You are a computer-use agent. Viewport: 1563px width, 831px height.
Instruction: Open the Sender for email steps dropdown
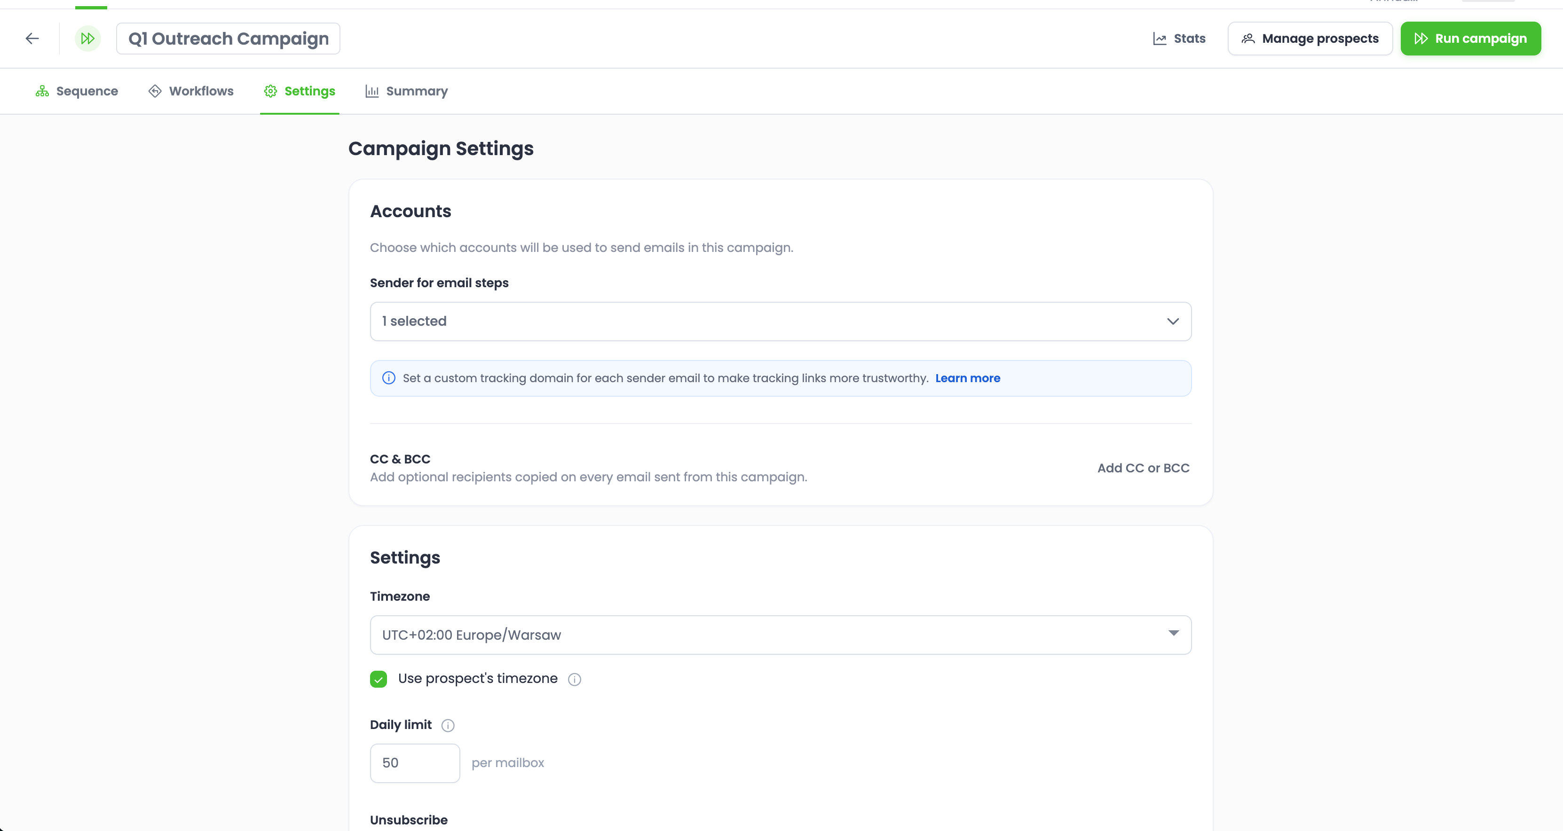(x=780, y=321)
